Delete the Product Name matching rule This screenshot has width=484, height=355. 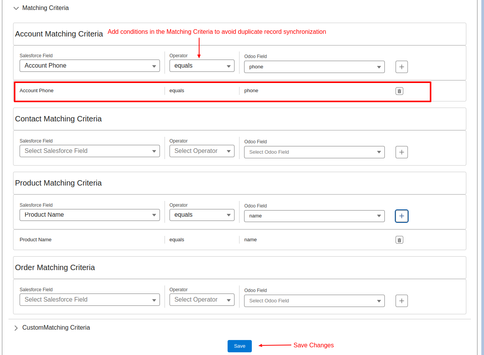tap(399, 239)
